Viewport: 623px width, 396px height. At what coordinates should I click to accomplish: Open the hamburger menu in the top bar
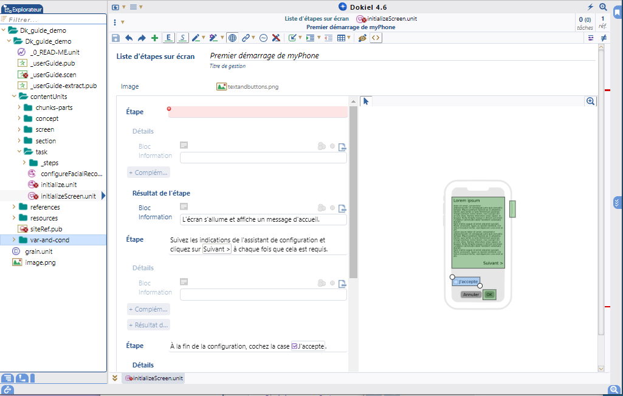coord(134,7)
